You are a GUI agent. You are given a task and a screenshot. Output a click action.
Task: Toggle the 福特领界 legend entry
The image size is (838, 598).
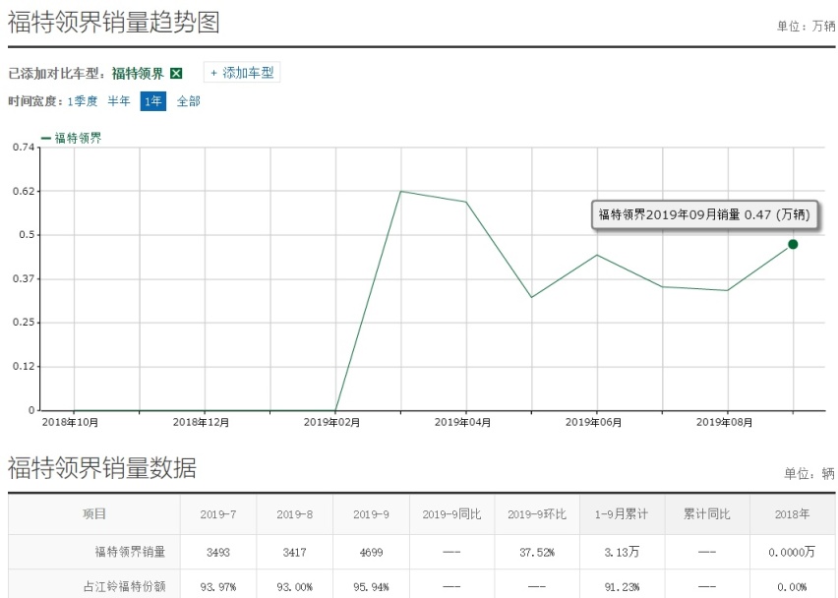(72, 138)
